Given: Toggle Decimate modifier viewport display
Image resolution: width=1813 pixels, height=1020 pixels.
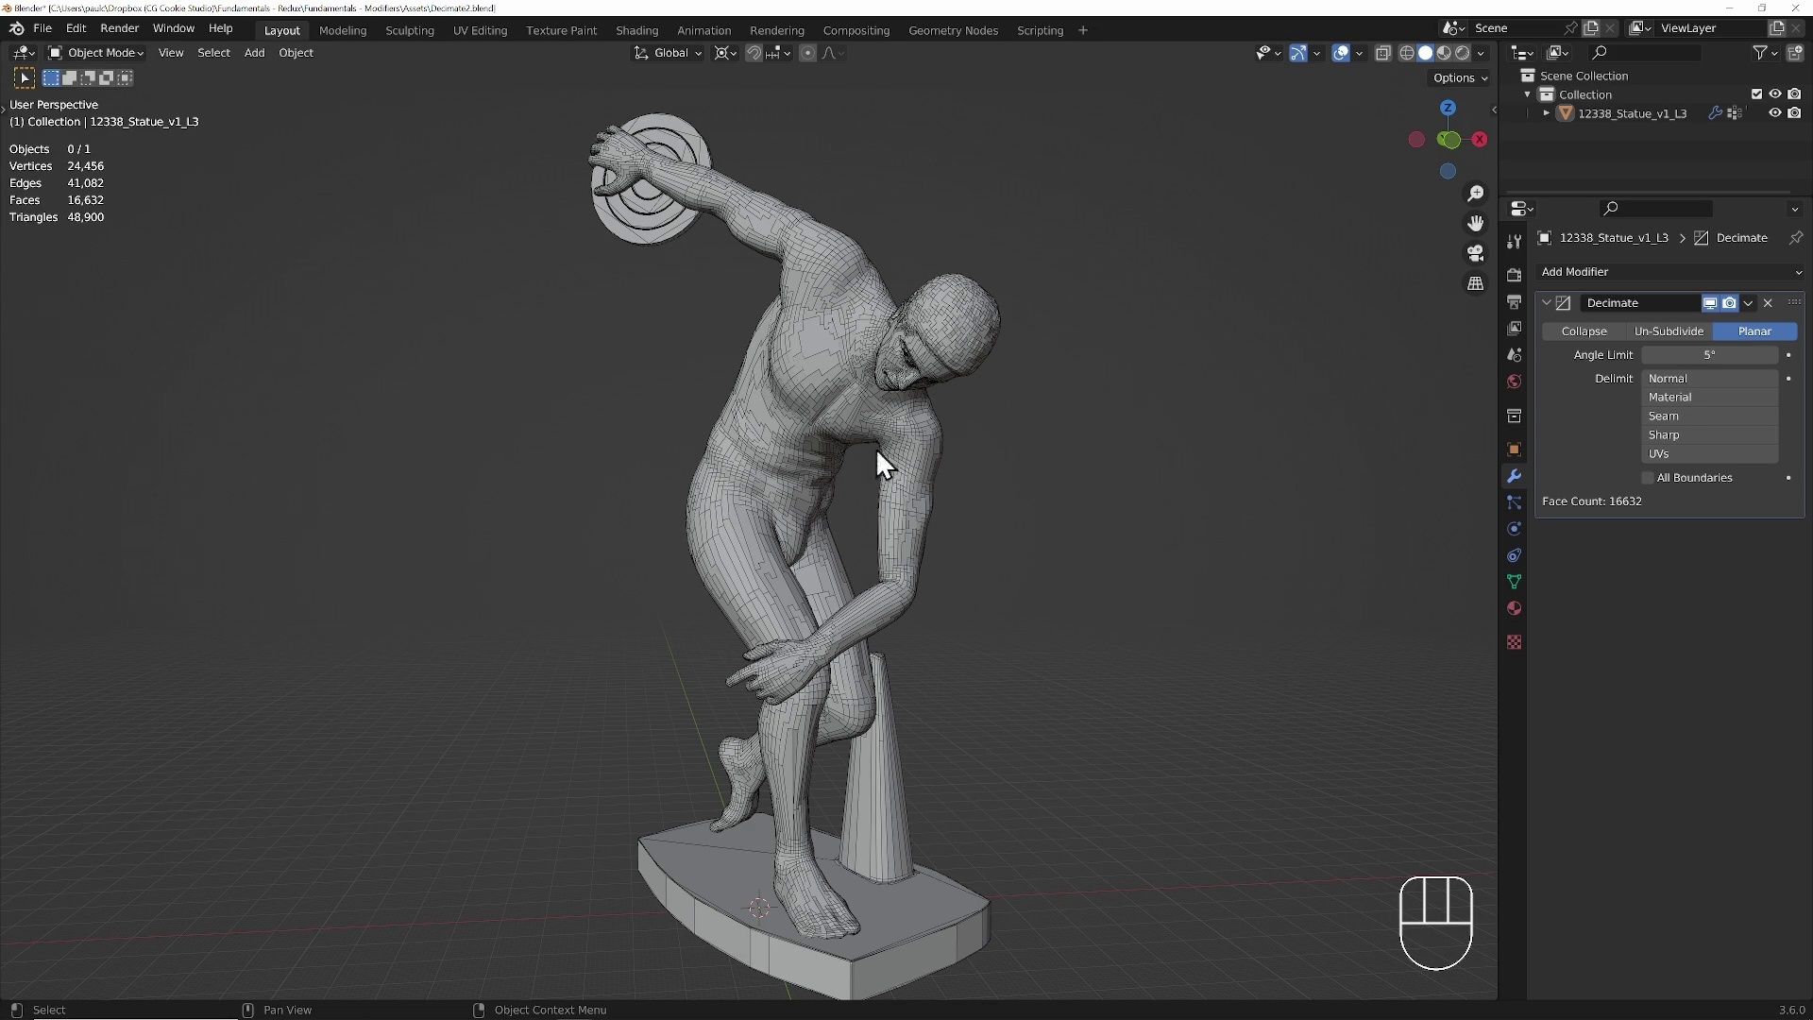Looking at the screenshot, I should [x=1710, y=303].
